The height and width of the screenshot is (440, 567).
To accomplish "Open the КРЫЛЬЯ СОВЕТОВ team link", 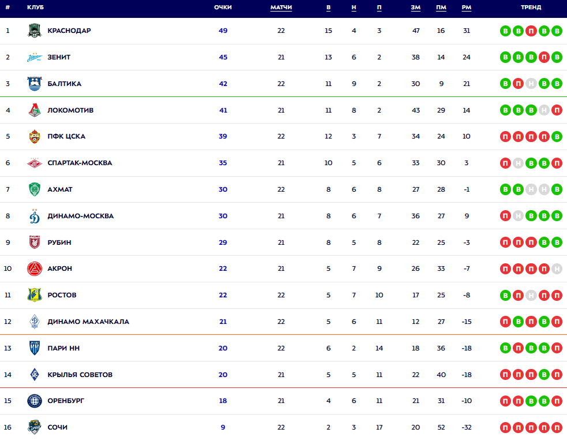I will coord(80,375).
